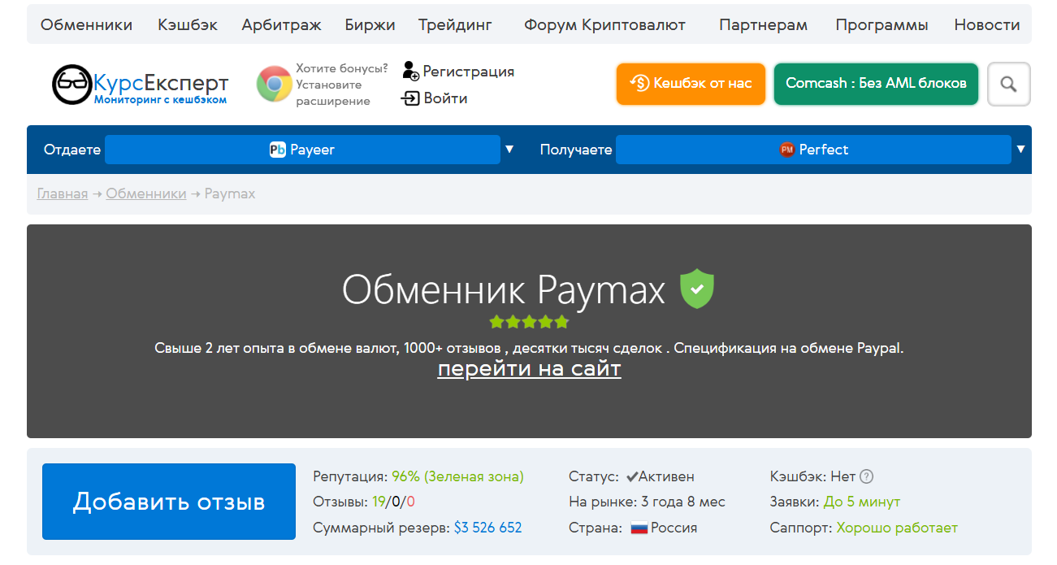The height and width of the screenshot is (565, 1057).
Task: Click the Кэшбэк help question-mark icon
Action: pos(867,477)
